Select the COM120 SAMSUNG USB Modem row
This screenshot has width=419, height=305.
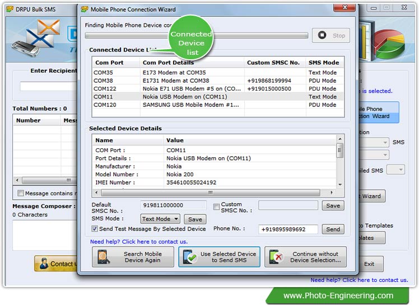[218, 105]
